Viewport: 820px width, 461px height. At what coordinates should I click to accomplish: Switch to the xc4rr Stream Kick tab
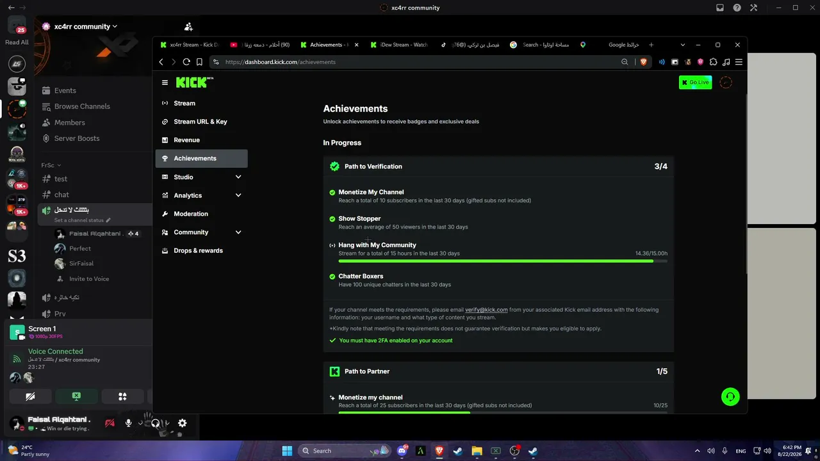click(x=189, y=45)
